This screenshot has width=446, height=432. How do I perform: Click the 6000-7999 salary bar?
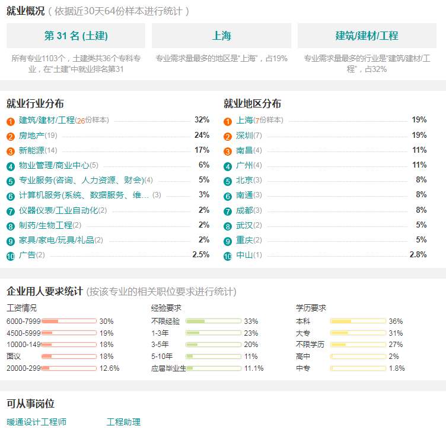69,321
